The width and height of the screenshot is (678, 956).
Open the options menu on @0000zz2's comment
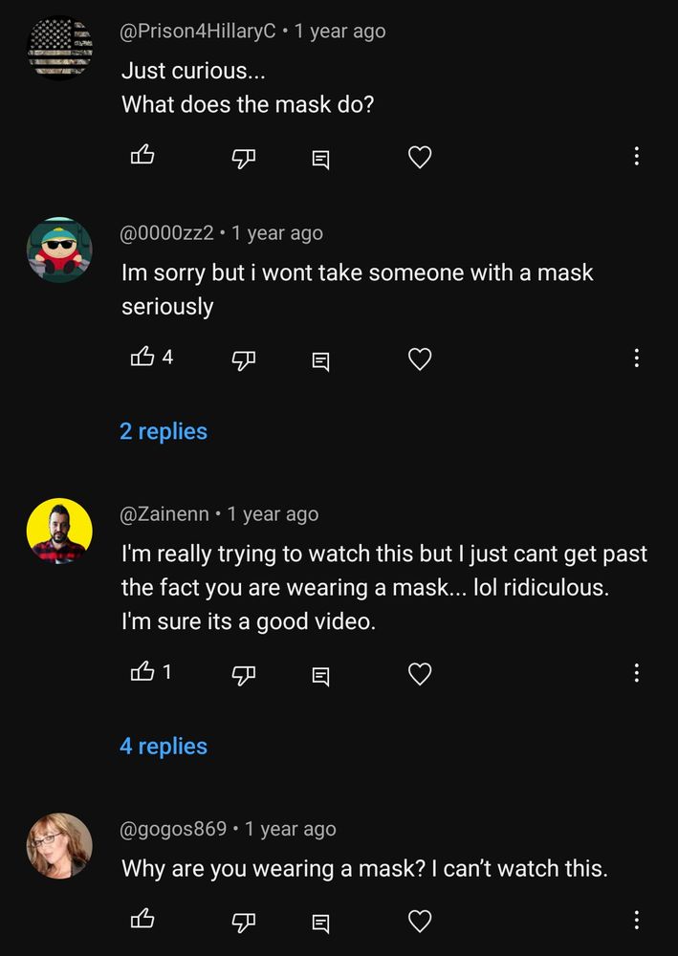coord(636,358)
